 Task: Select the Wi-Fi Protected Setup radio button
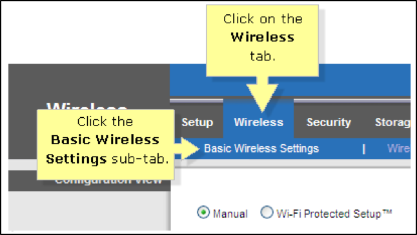(x=267, y=212)
